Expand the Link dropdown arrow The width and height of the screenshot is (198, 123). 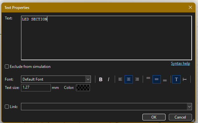pos(189,107)
